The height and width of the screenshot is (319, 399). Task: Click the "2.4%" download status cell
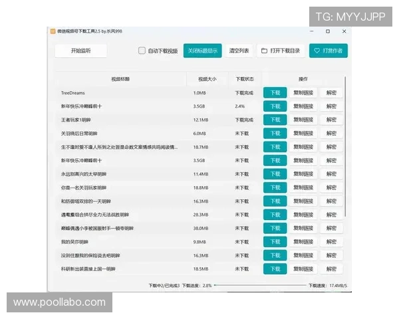[x=239, y=106]
